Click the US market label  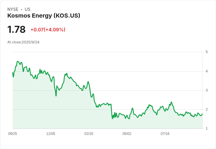tap(28, 9)
